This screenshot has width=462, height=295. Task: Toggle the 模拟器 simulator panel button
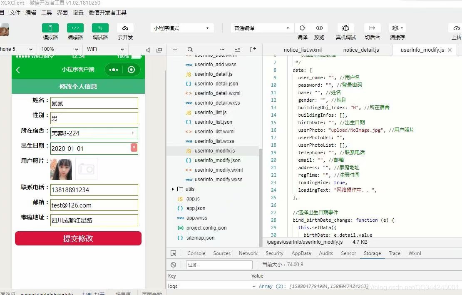pyautogui.click(x=50, y=28)
